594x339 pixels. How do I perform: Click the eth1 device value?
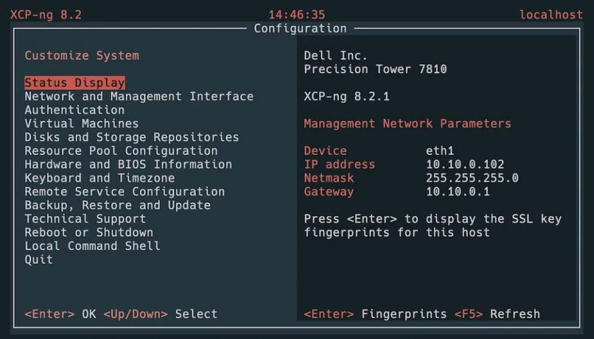(440, 151)
